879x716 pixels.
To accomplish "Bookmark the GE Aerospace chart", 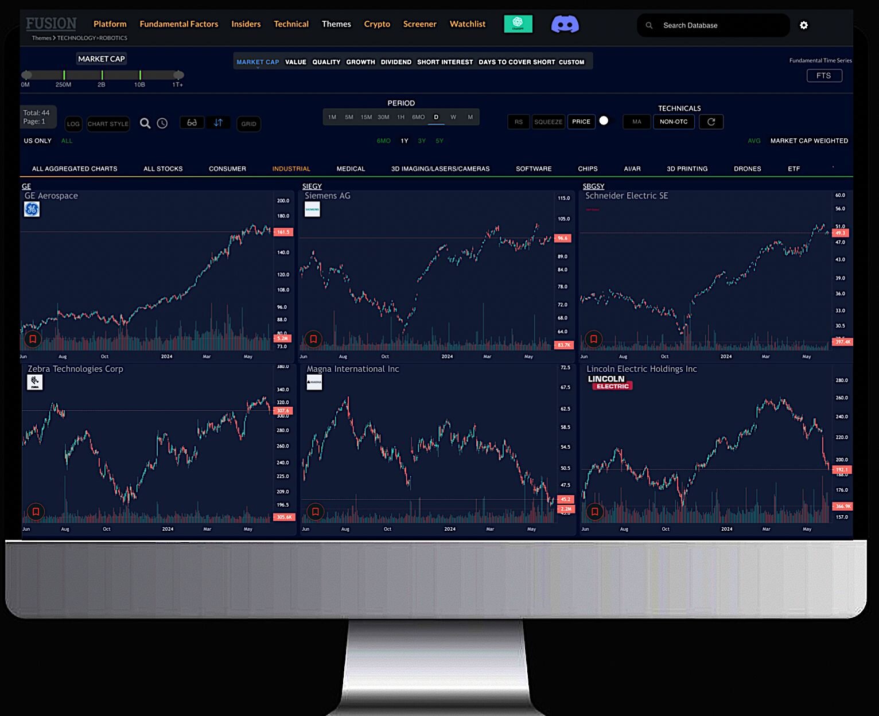I will click(x=33, y=339).
